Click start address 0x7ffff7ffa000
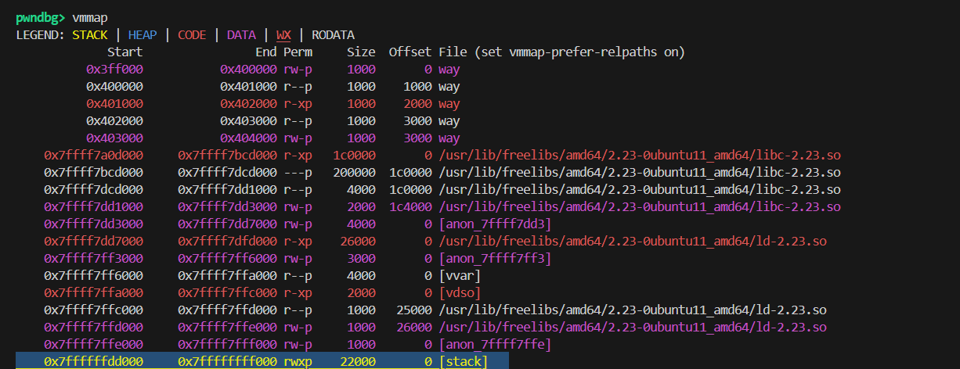 coord(93,292)
